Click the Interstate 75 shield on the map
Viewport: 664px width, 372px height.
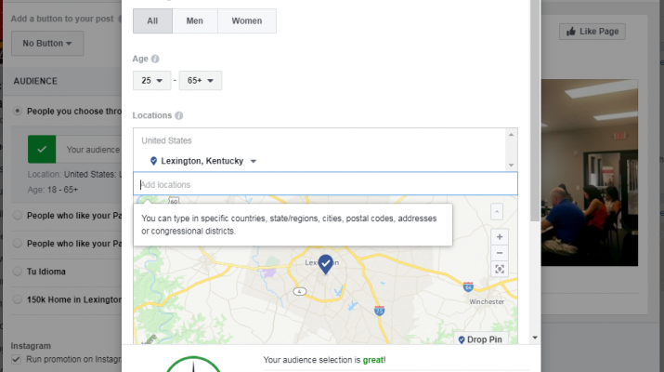[379, 311]
